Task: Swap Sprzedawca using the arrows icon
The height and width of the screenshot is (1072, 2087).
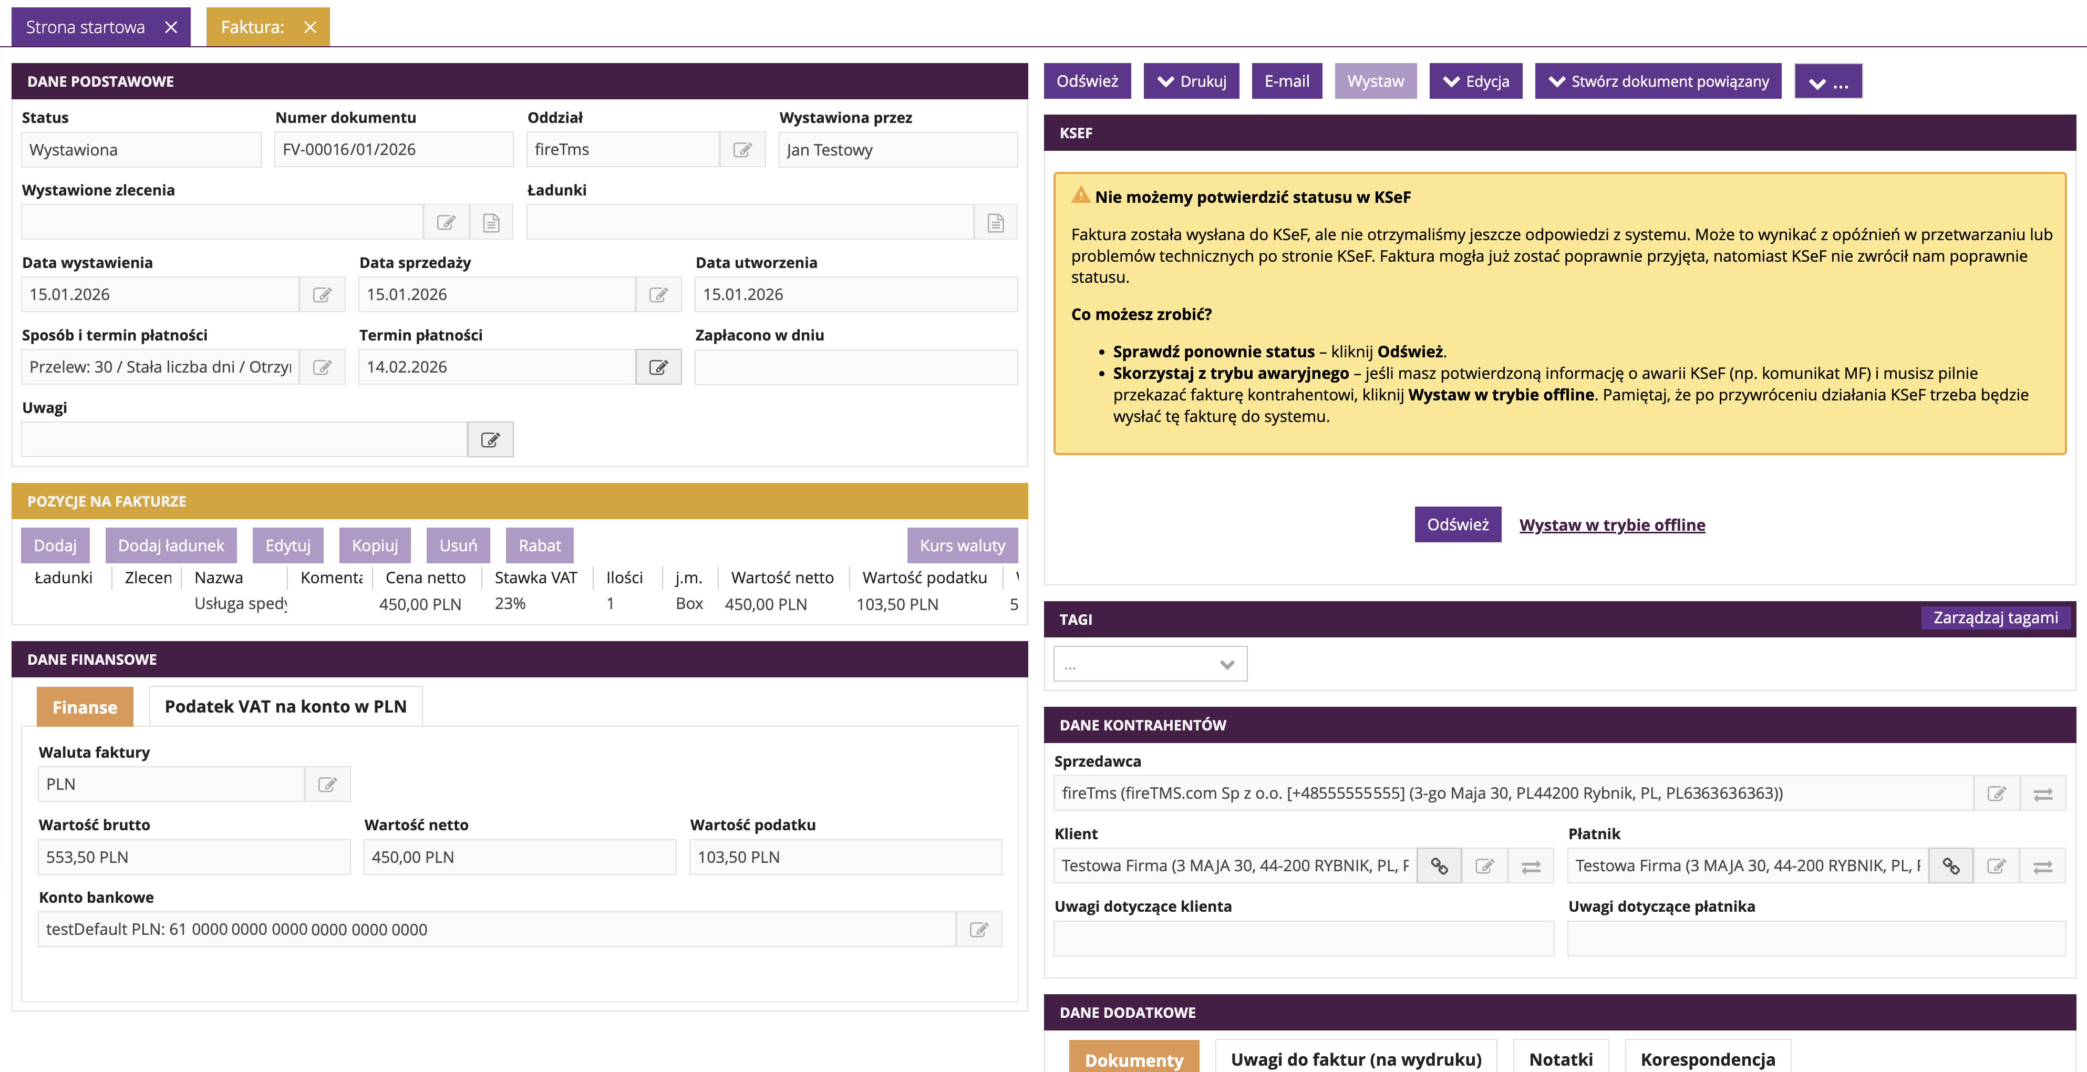Action: pos(2042,794)
